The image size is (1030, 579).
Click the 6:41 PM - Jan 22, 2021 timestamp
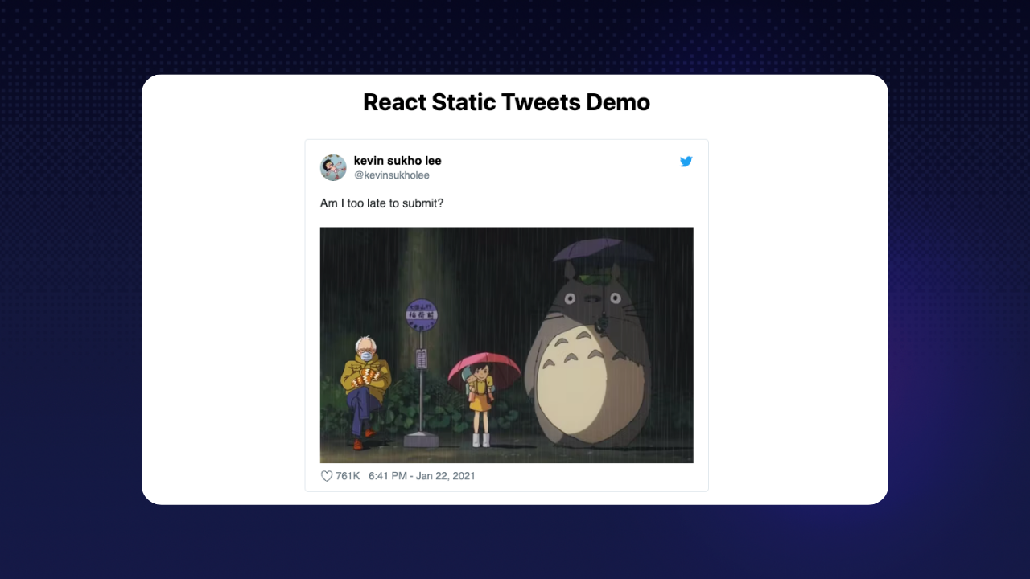(x=422, y=476)
